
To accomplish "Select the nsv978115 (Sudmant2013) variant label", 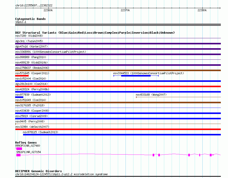I will [40, 132].
